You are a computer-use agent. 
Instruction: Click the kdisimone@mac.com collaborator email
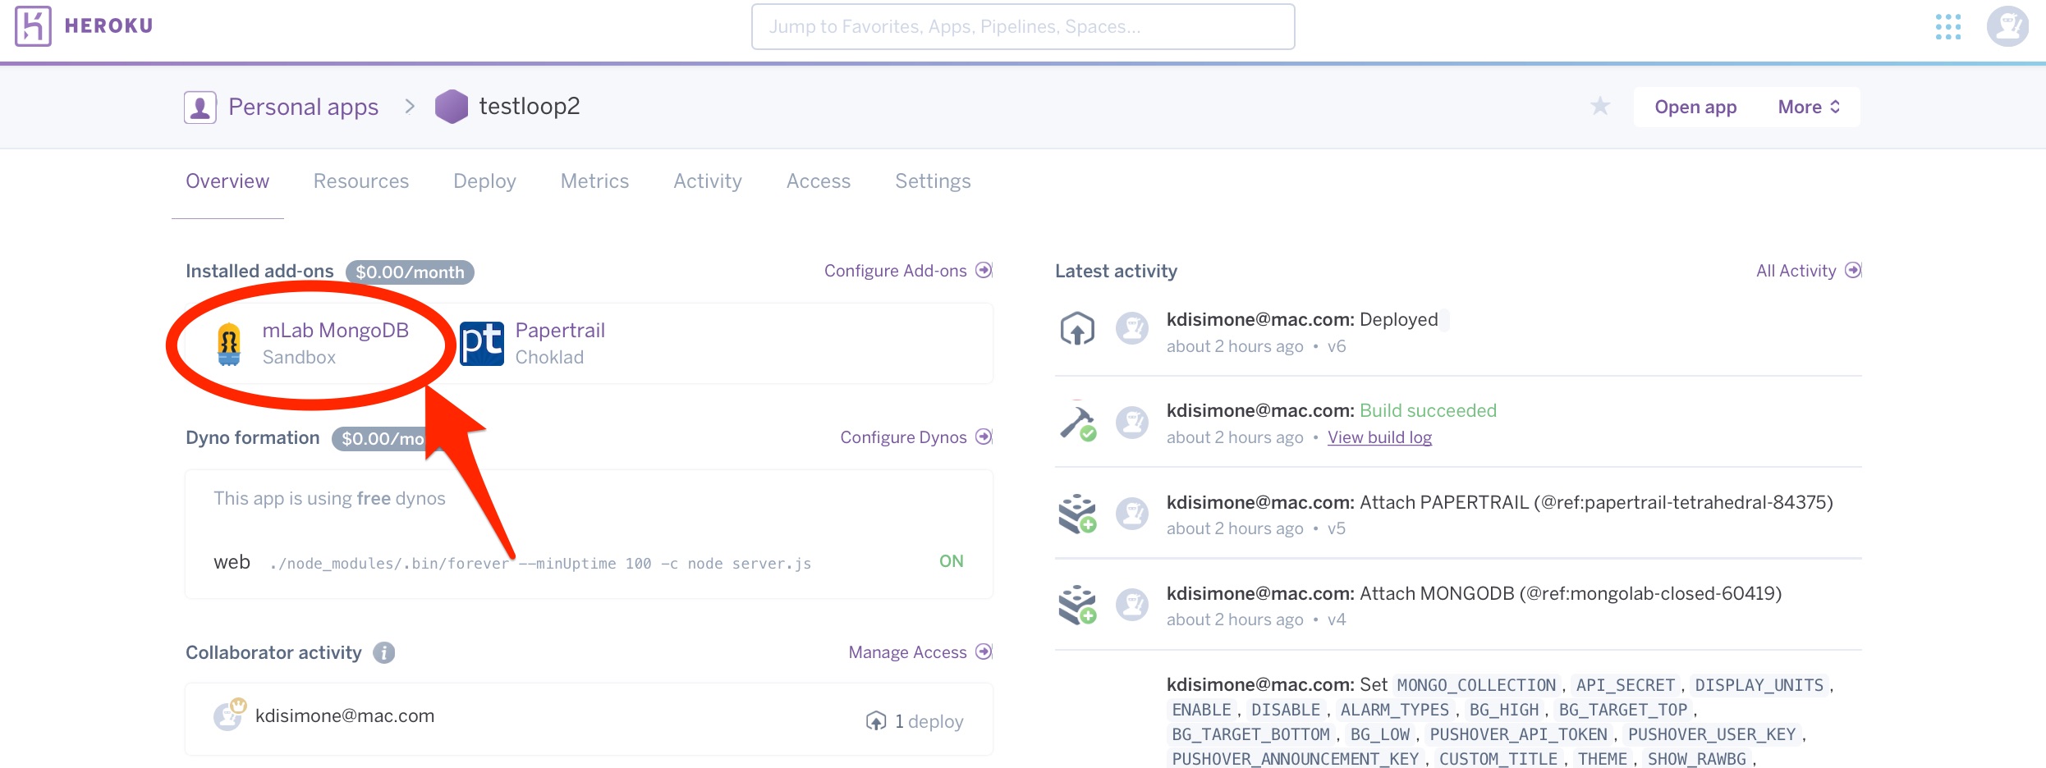click(345, 715)
